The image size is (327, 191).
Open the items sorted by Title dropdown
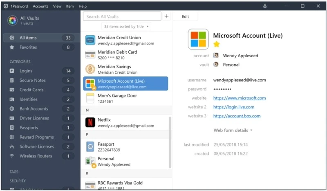tap(126, 27)
